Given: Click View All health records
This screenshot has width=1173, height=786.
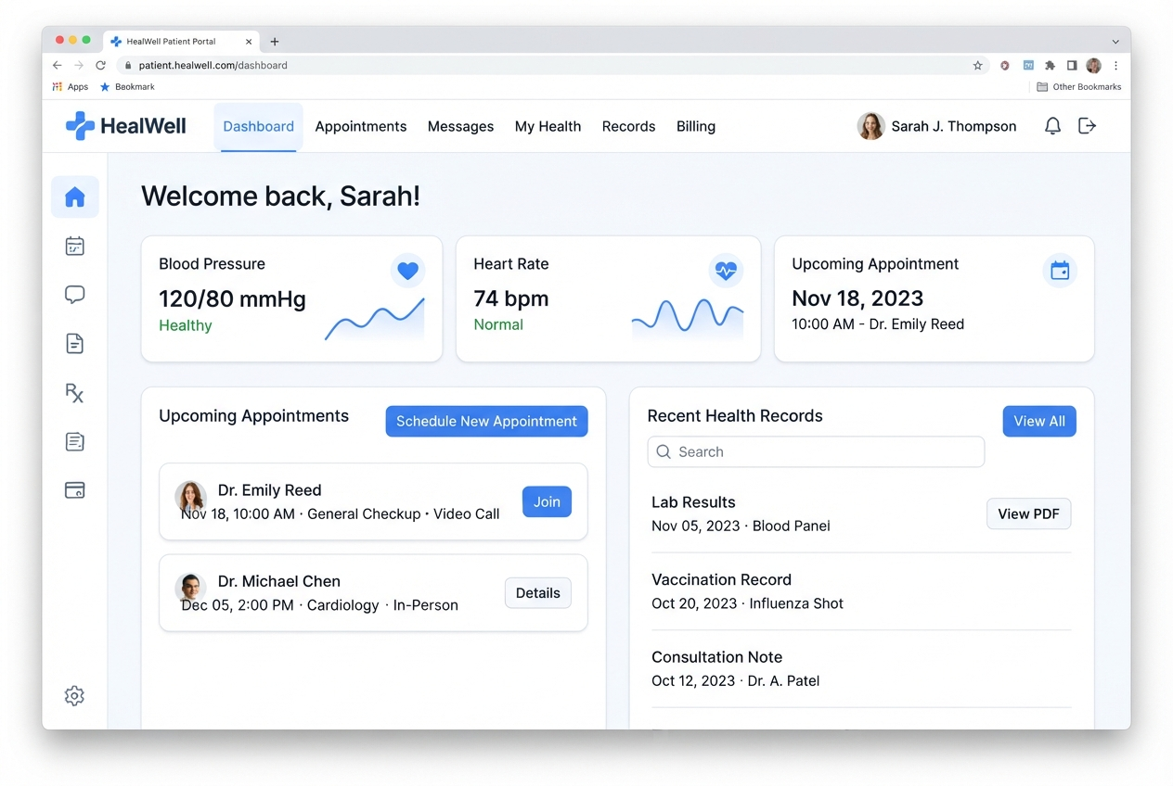Looking at the screenshot, I should click(x=1039, y=421).
